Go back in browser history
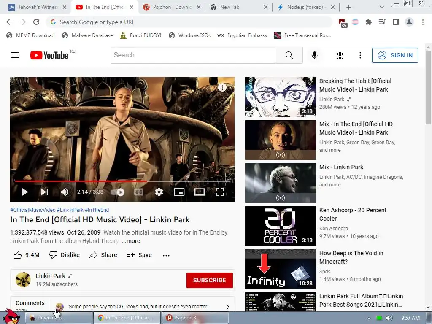432x324 pixels. (x=9, y=22)
